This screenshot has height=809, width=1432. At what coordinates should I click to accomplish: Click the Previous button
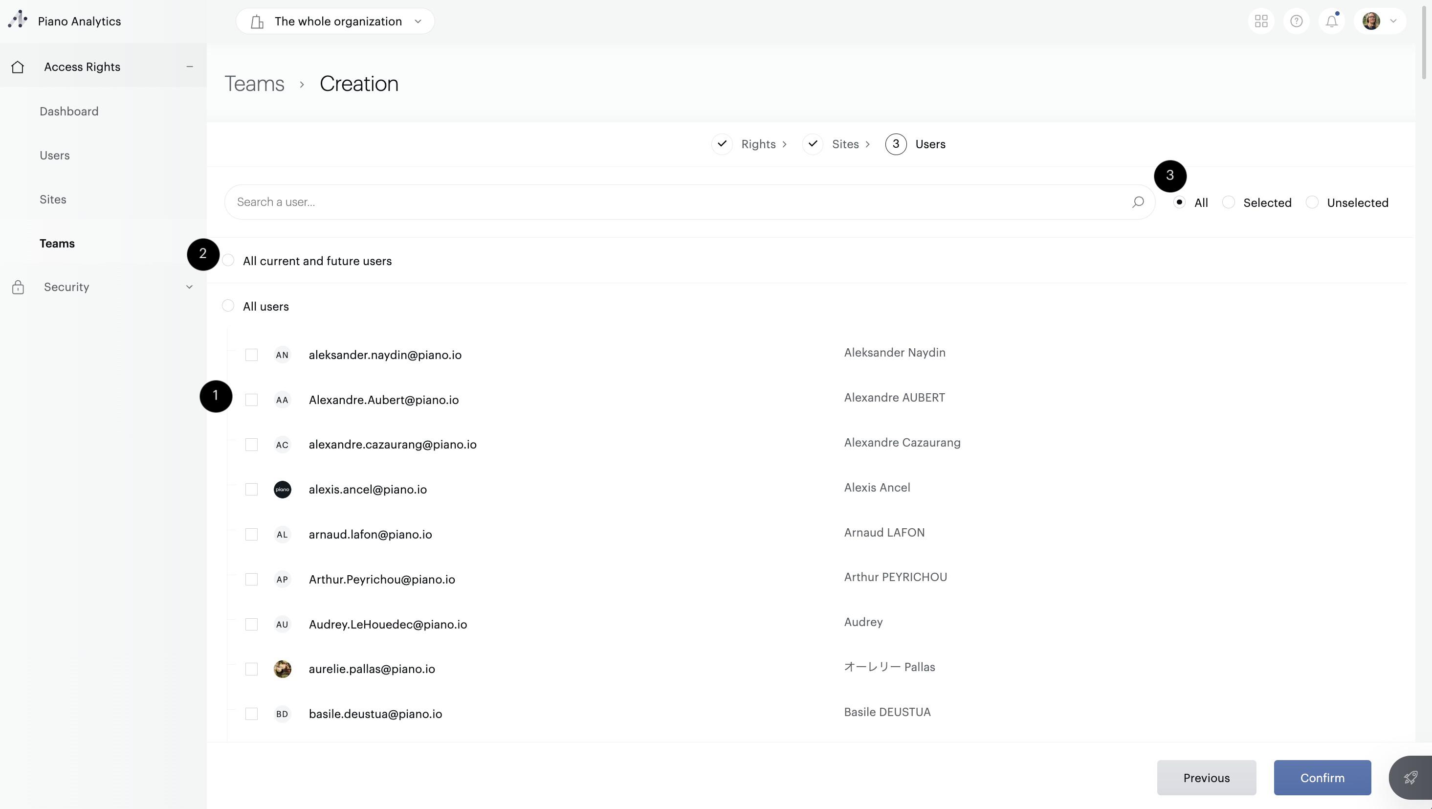(x=1206, y=777)
